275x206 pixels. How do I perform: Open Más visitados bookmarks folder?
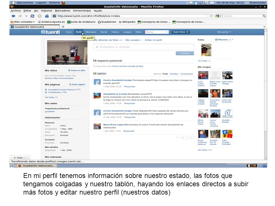23,22
